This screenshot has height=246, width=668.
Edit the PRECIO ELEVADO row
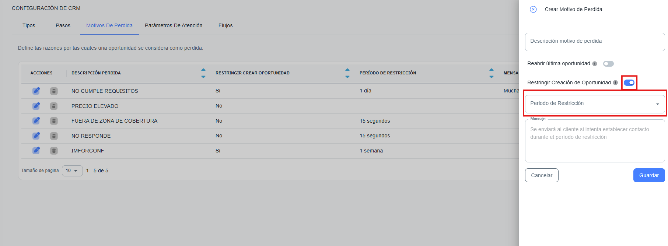(x=36, y=106)
